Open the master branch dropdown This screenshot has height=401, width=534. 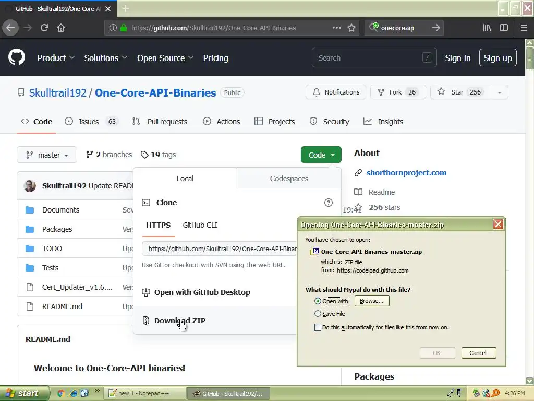[47, 155]
